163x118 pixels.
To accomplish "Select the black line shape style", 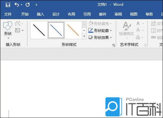I will pyautogui.click(x=39, y=30).
